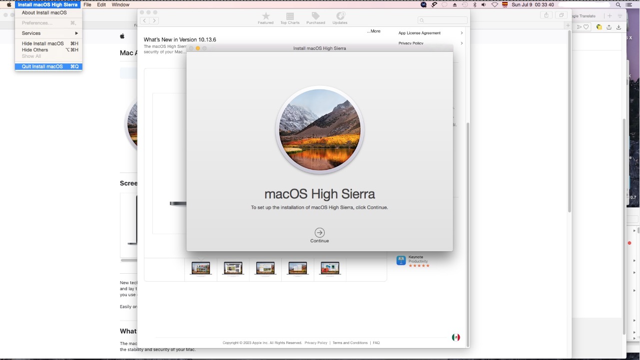Click the 'macOS High Sierra' installer title
The image size is (640, 360).
pos(320,194)
